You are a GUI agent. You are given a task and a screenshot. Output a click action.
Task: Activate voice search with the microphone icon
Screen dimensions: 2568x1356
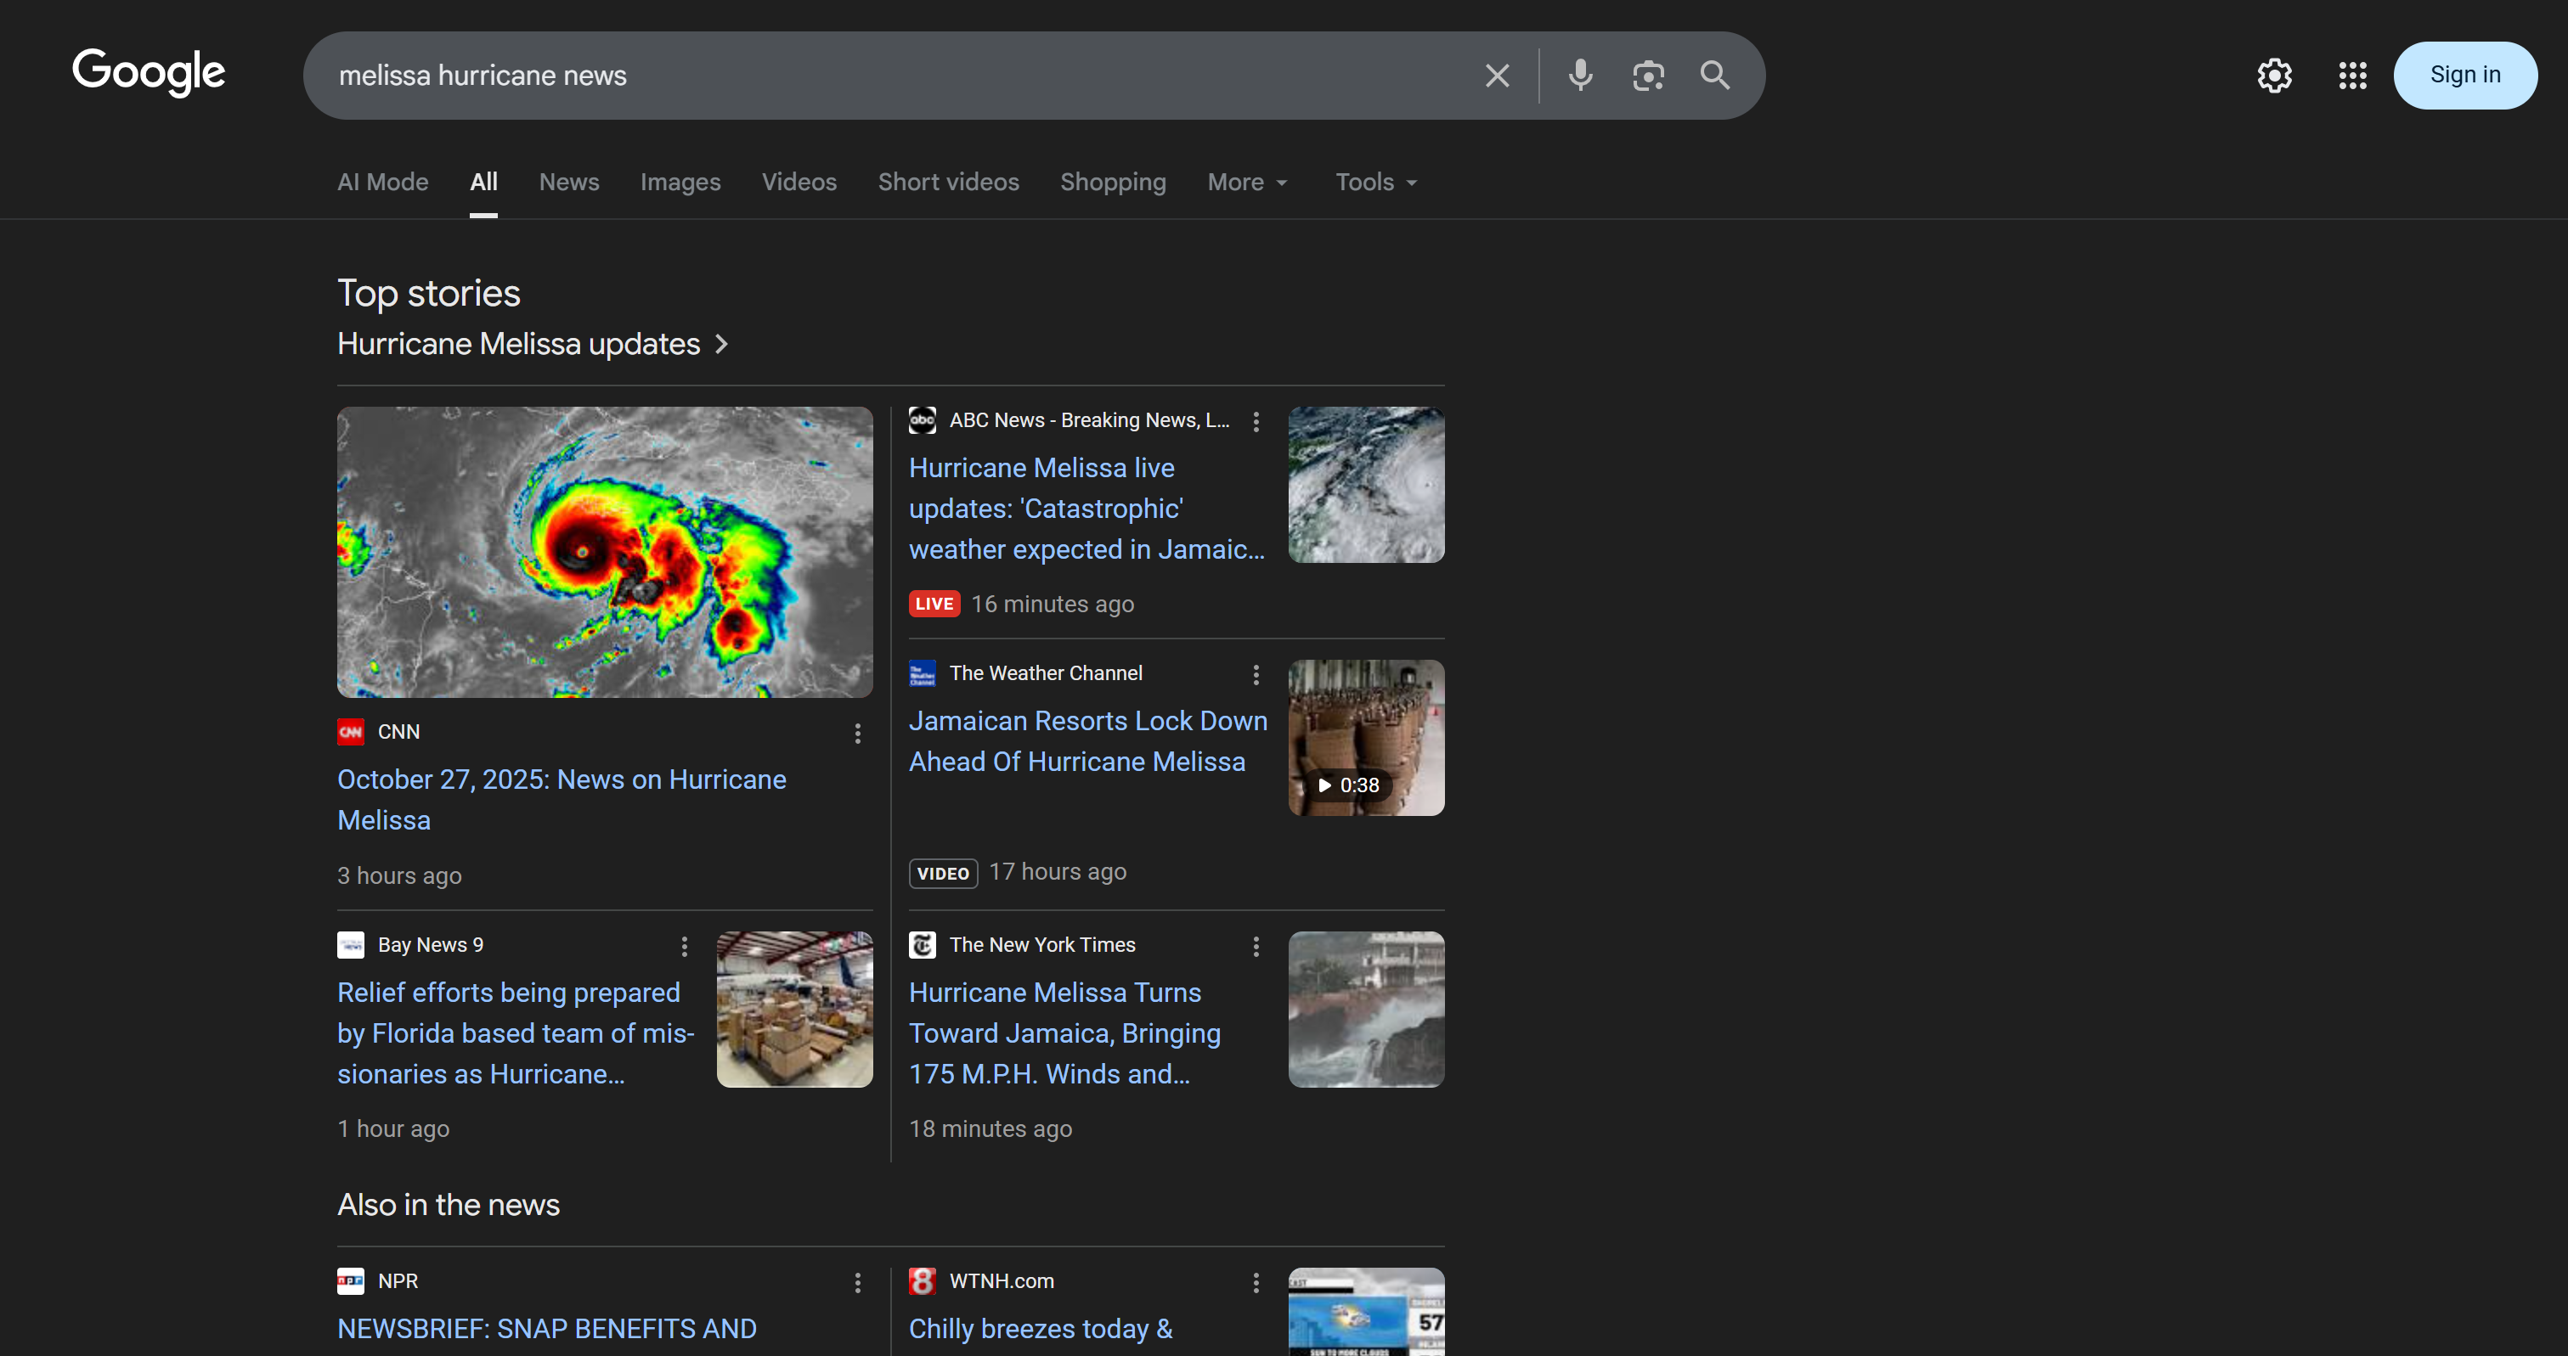pyautogui.click(x=1580, y=75)
